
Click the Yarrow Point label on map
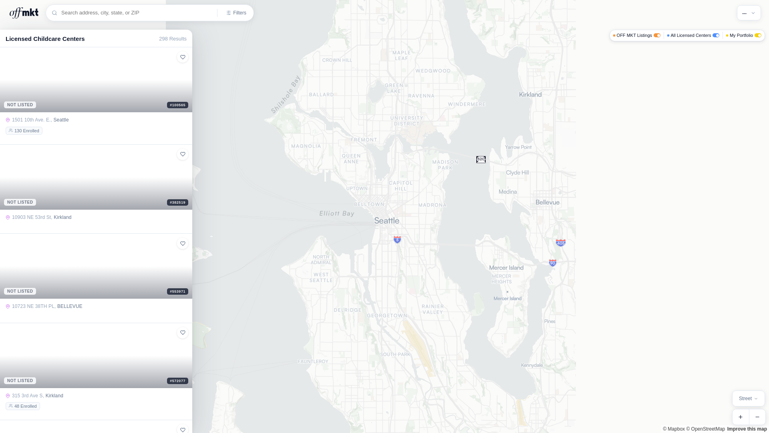[x=518, y=147]
